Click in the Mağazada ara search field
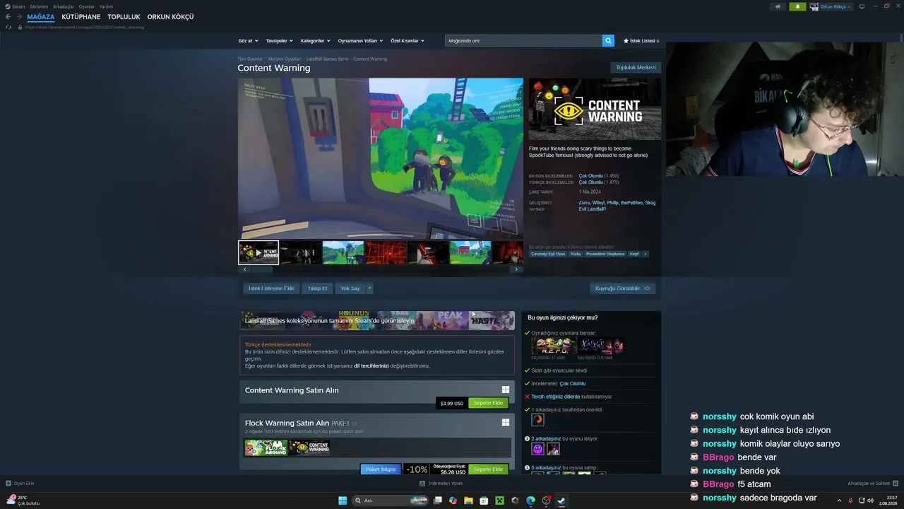 pos(523,41)
